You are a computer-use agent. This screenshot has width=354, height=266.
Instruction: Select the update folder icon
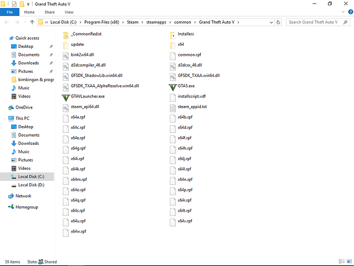tap(66, 46)
